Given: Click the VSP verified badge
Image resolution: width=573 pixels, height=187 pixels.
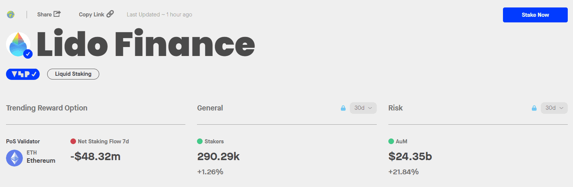Looking at the screenshot, I should (x=22, y=74).
